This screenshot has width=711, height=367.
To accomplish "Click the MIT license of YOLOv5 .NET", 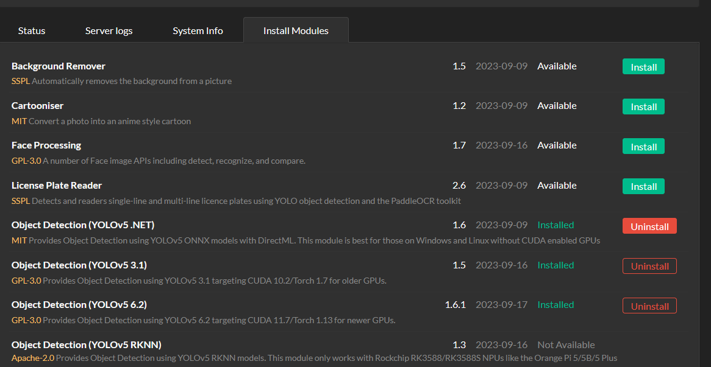I will click(x=19, y=241).
